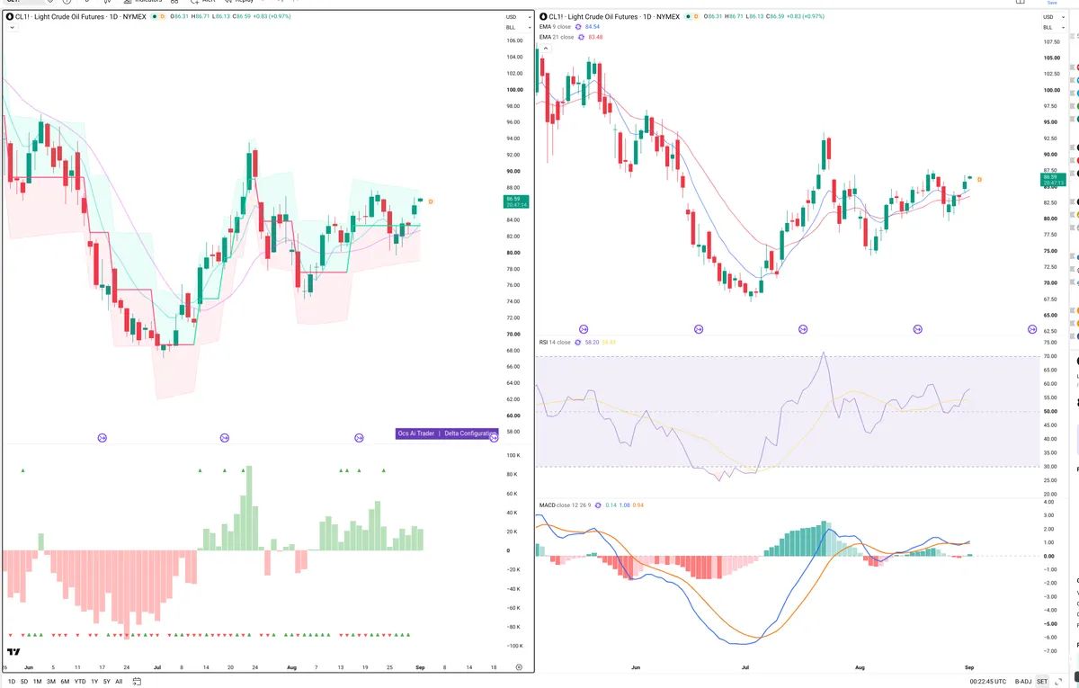Screen dimensions: 1079x688
Task: Open last event marker near Sep right chart
Action: click(1032, 330)
